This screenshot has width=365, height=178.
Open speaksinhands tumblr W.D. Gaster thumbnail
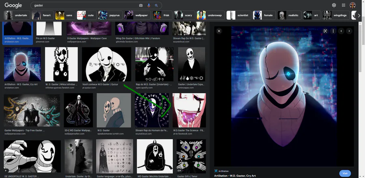114,110
